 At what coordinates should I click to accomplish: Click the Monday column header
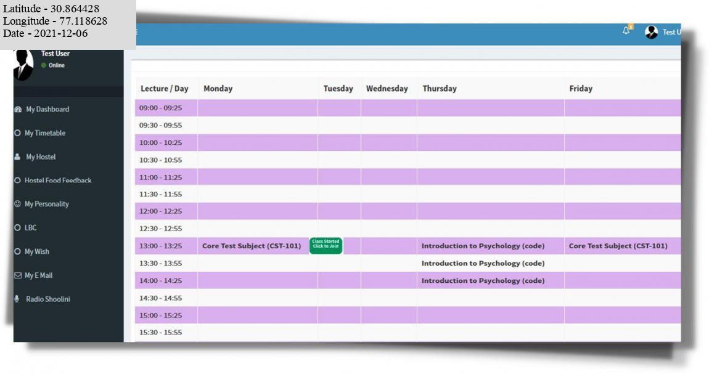click(218, 89)
